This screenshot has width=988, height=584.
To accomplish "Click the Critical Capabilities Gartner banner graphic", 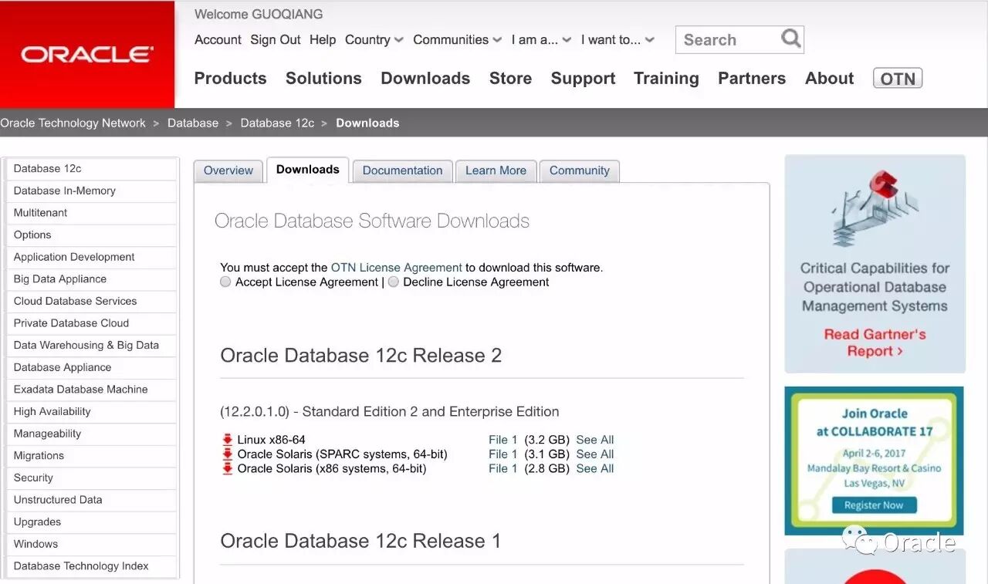I will pyautogui.click(x=874, y=208).
